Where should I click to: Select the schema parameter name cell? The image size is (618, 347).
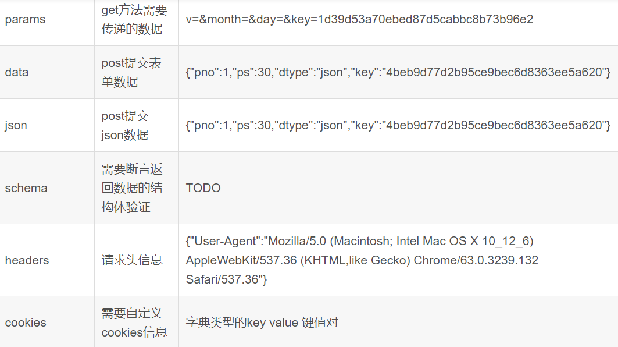[26, 188]
